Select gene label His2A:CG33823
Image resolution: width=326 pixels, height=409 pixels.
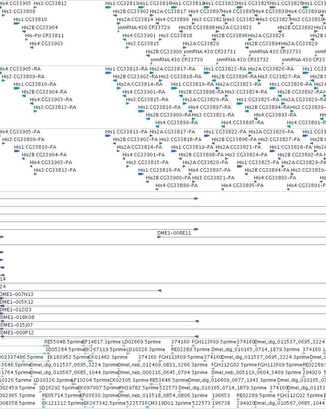(234, 27)
